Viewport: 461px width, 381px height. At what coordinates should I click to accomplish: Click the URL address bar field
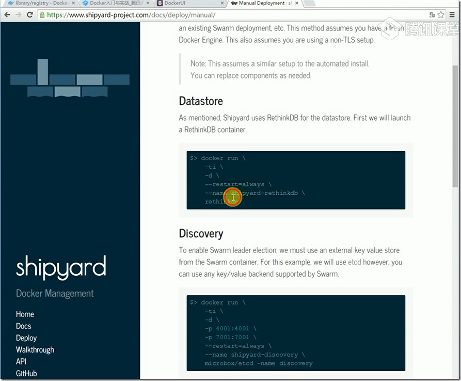pyautogui.click(x=235, y=14)
